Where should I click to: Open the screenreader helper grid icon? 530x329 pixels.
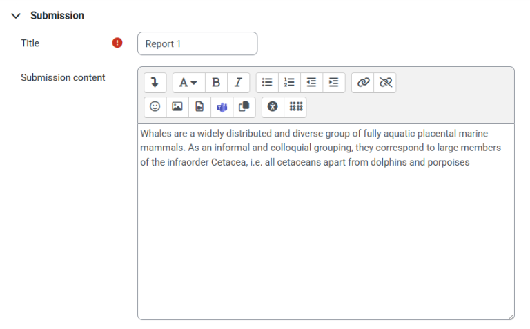point(295,107)
